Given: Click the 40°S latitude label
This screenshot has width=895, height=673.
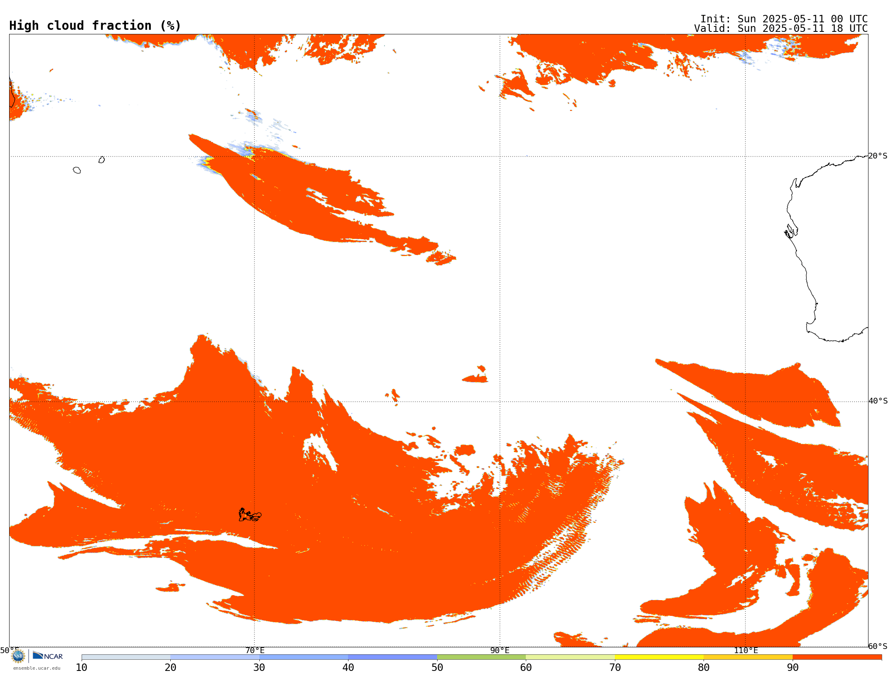Looking at the screenshot, I should click(x=878, y=401).
